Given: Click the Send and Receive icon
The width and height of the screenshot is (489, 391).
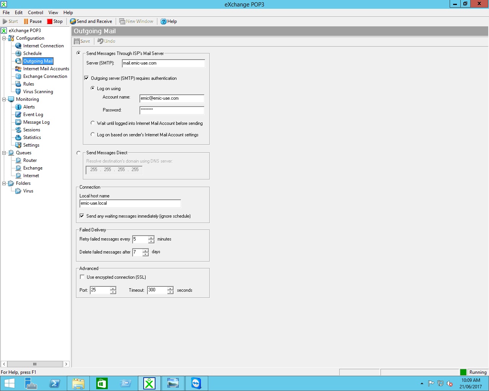Looking at the screenshot, I should tap(73, 21).
